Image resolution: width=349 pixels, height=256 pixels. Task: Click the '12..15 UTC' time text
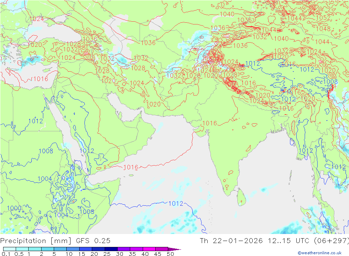pos(289,241)
